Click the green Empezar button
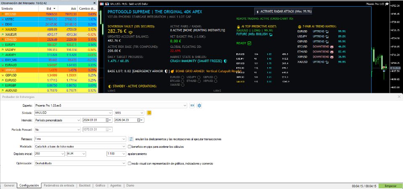403x189 pixels. pos(390,186)
